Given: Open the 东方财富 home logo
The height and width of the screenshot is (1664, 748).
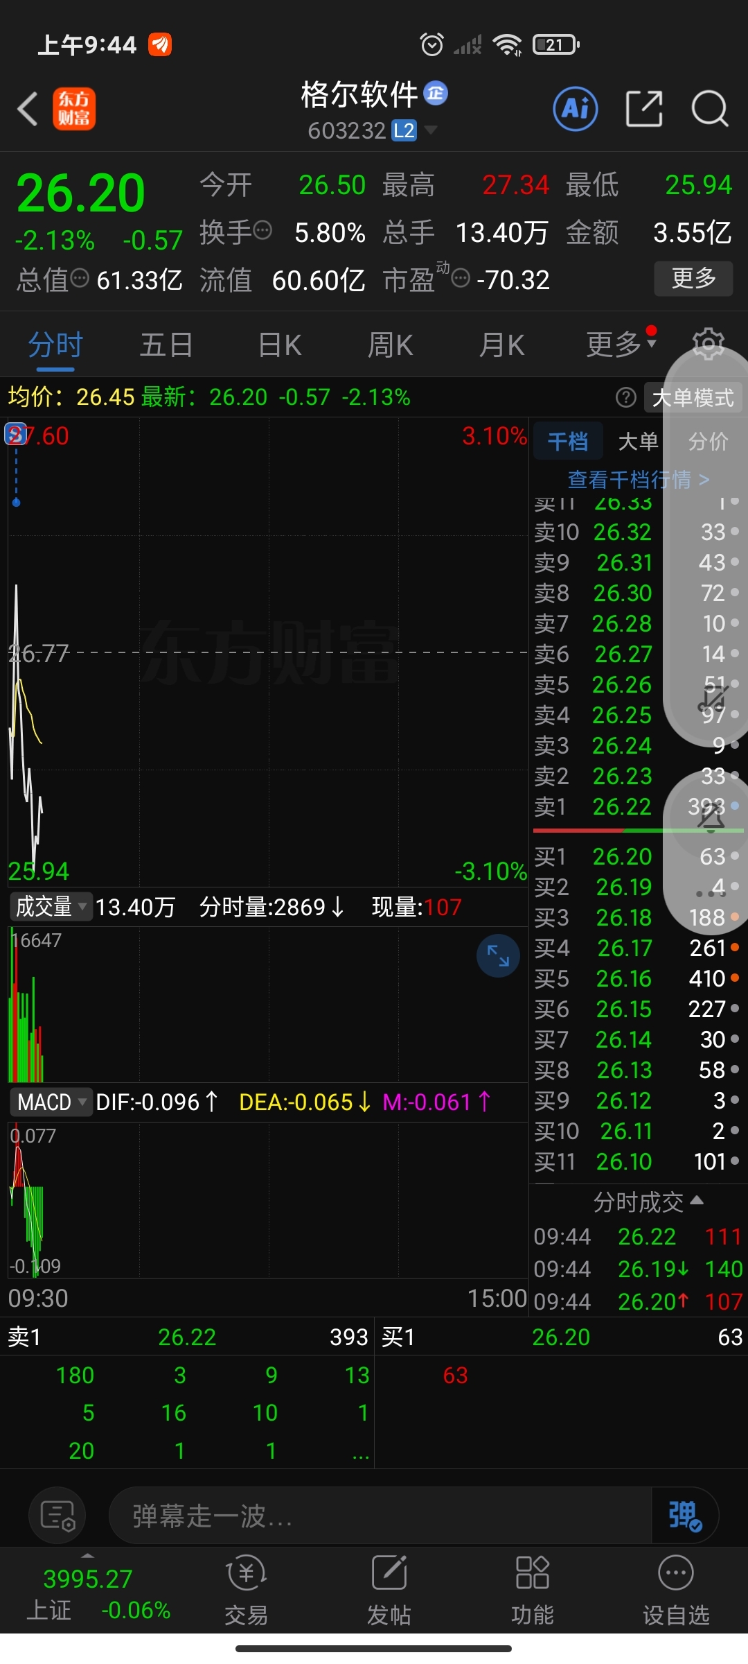Looking at the screenshot, I should click(74, 110).
